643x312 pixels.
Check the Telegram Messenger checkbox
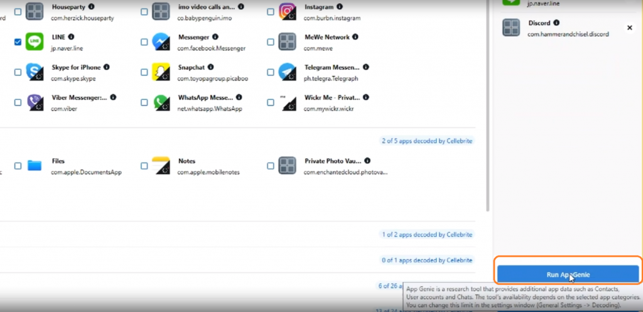click(x=270, y=72)
